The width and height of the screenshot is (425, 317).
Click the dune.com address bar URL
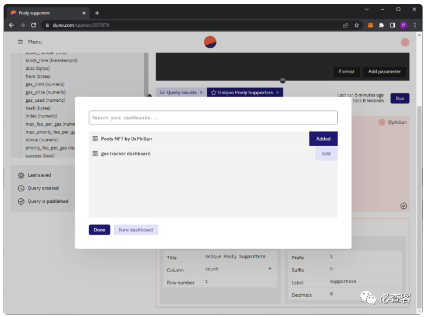pyautogui.click(x=81, y=25)
